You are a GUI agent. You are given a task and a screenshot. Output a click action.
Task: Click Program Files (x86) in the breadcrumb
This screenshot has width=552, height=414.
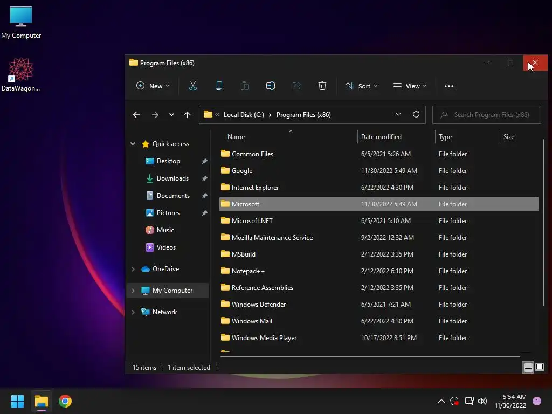point(303,115)
